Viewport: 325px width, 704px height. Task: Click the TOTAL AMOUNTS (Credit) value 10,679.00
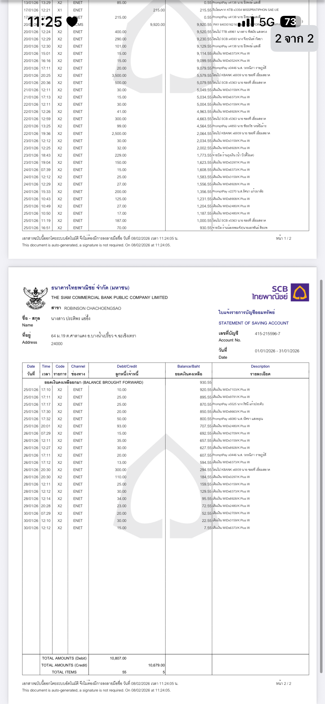(156, 665)
